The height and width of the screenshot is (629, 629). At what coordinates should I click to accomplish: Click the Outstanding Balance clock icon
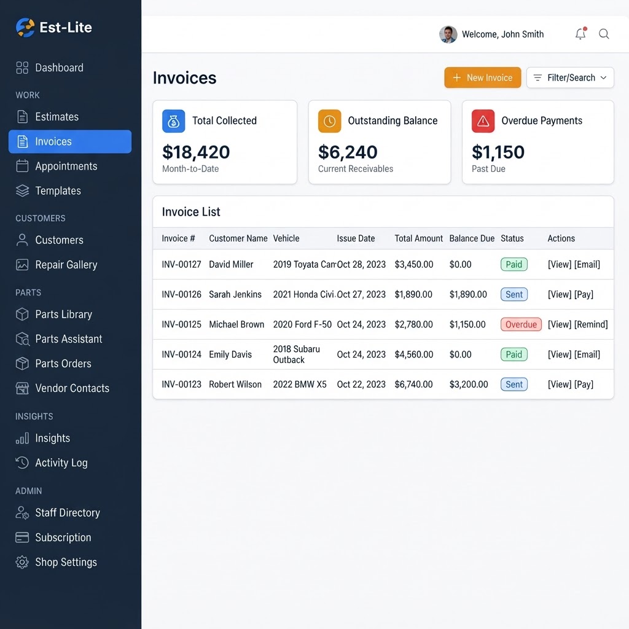point(329,121)
